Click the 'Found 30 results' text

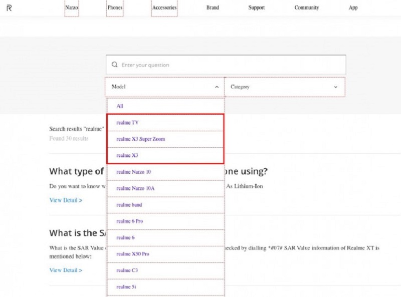coord(69,139)
